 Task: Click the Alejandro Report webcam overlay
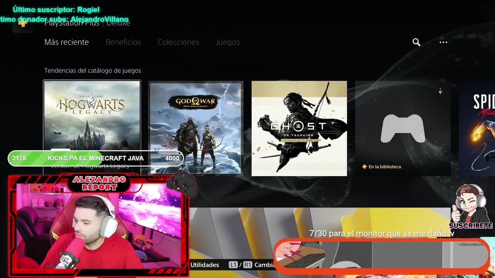[99, 226]
